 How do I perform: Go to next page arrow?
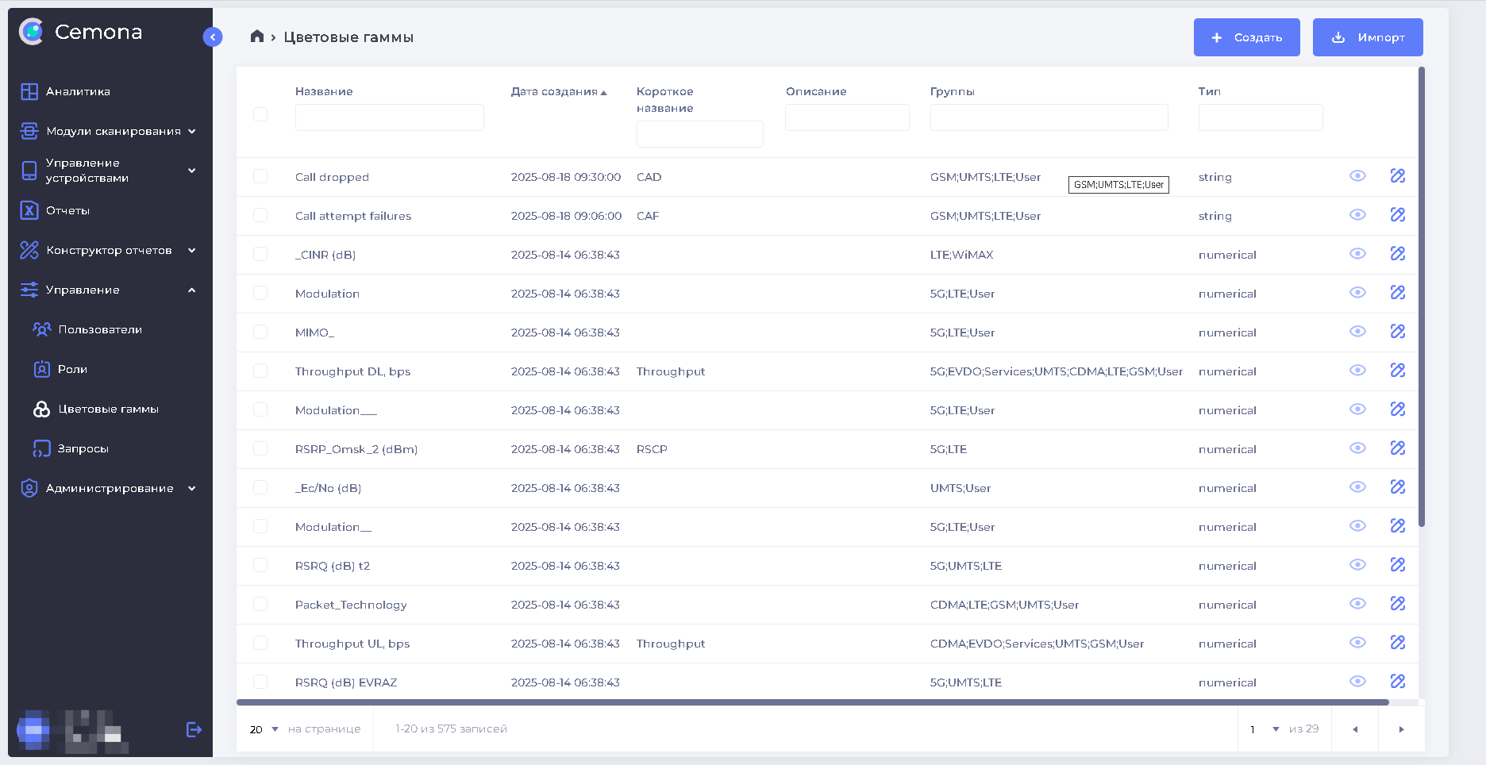click(x=1401, y=729)
